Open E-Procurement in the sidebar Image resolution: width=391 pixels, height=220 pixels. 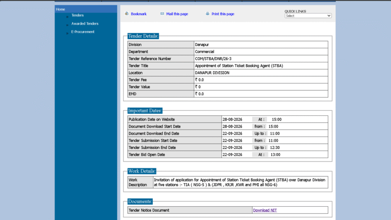point(83,32)
